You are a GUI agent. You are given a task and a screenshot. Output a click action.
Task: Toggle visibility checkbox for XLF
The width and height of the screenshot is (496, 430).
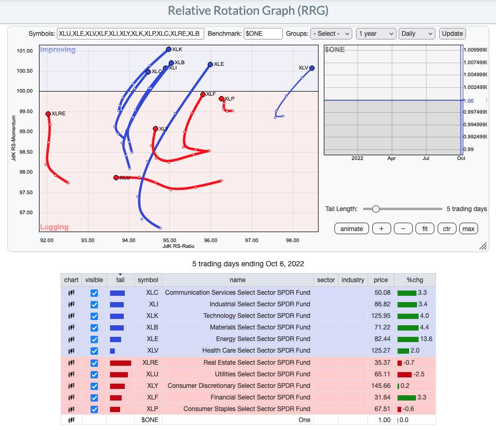94,398
